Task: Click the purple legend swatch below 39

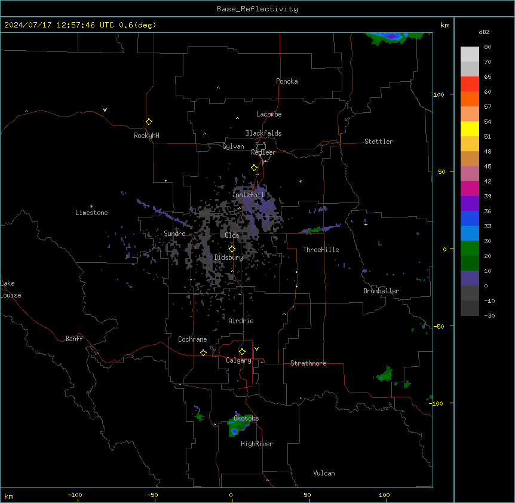Action: click(x=470, y=204)
